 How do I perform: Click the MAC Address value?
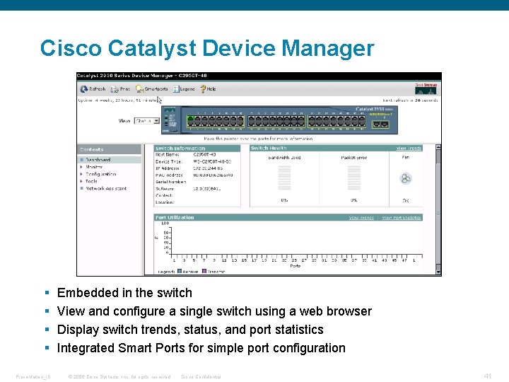coord(213,175)
